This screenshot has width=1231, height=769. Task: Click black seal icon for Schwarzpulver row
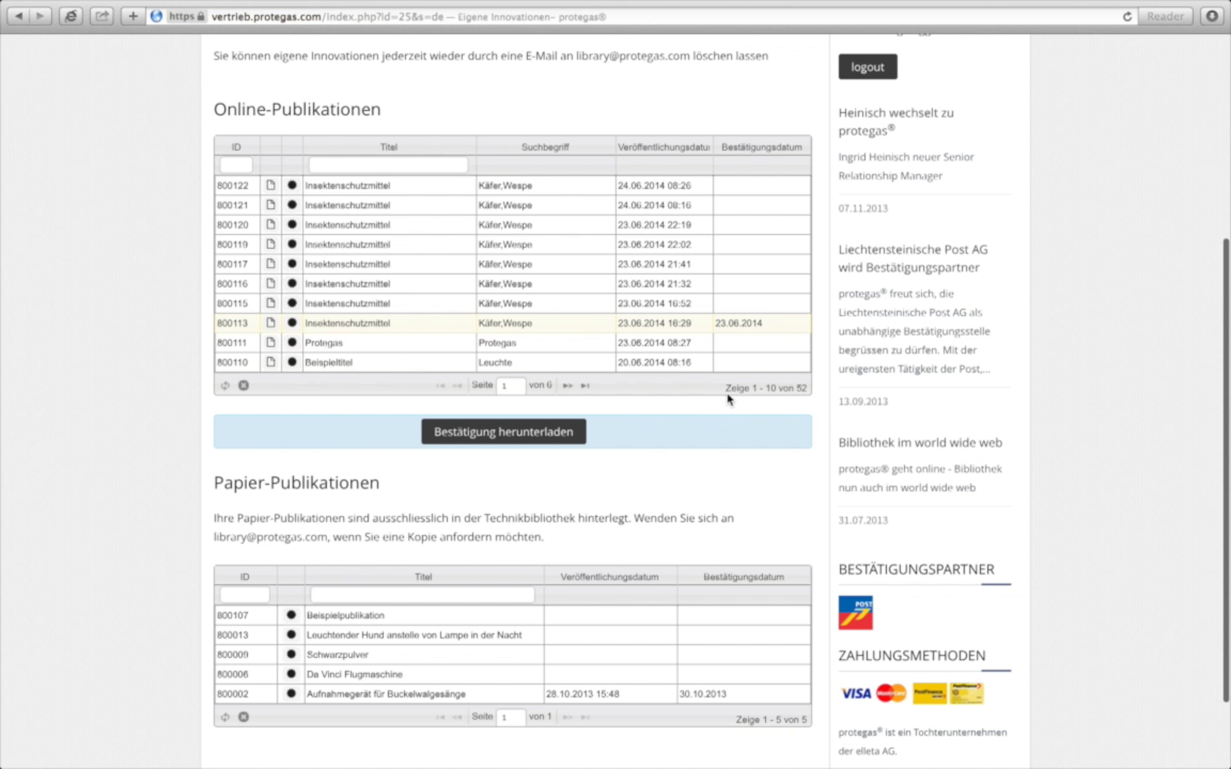click(x=291, y=654)
